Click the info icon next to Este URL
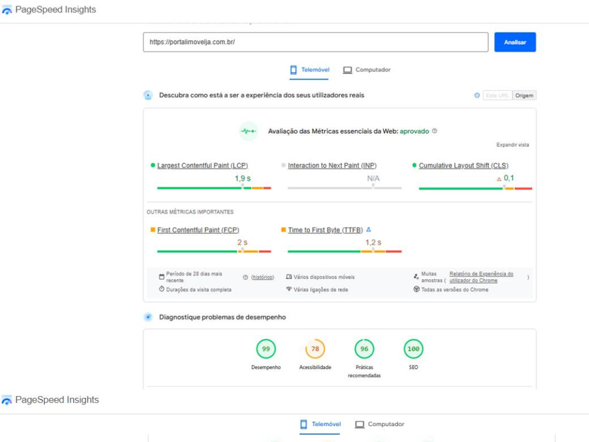Viewport: 589px width, 442px height. tap(477, 95)
